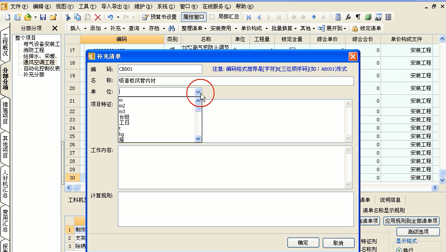Toggle the 局部汇总 checkbox
Image resolution: width=446 pixels, height=252 pixels.
212,17
